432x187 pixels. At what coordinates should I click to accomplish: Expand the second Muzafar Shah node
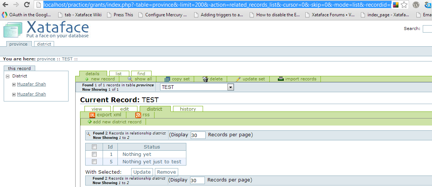[x=14, y=95]
